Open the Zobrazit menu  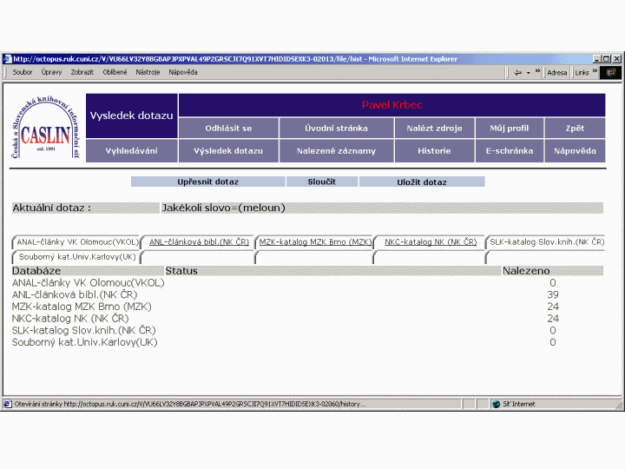click(x=82, y=72)
